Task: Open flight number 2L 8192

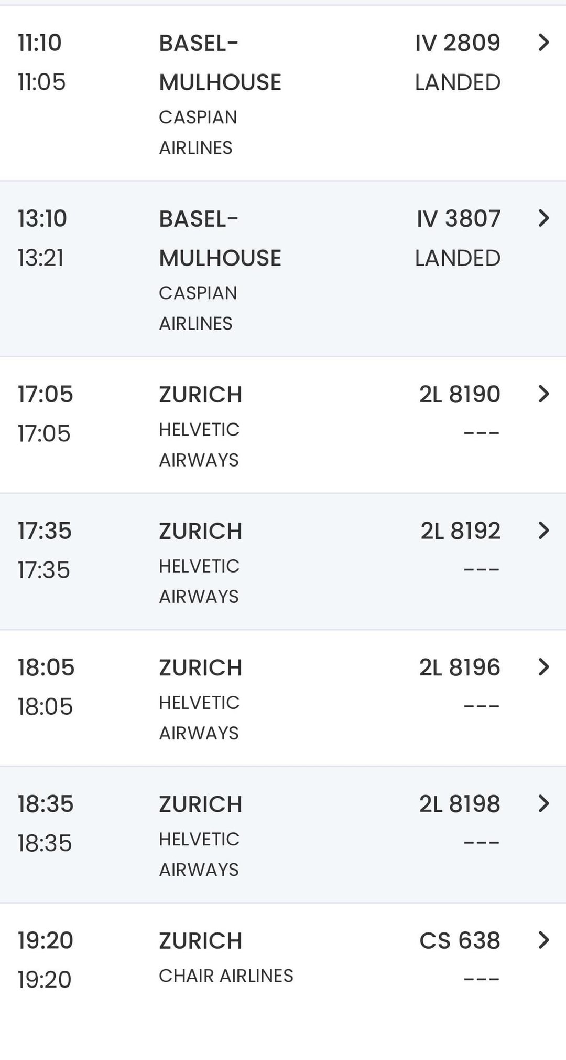Action: pyautogui.click(x=460, y=531)
